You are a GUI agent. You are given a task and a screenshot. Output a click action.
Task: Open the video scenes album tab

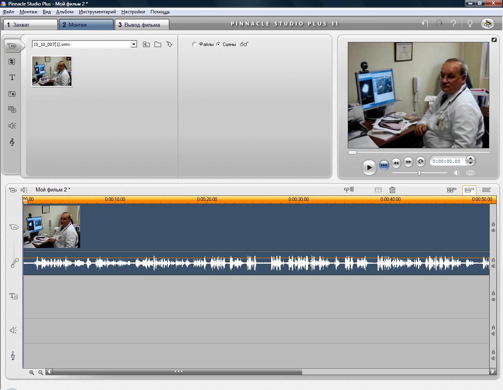click(x=12, y=46)
